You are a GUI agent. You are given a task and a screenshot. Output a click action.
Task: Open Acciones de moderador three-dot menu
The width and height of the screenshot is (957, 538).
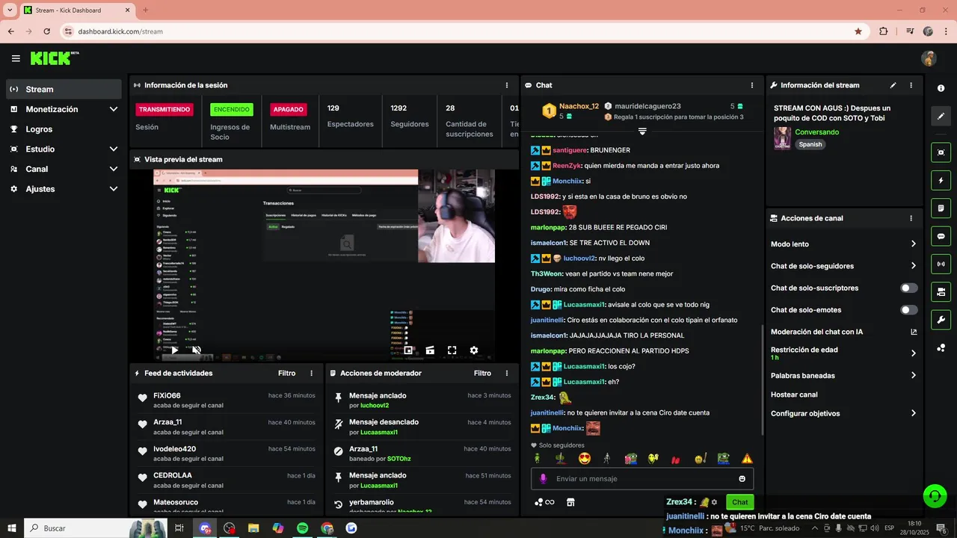[507, 373]
